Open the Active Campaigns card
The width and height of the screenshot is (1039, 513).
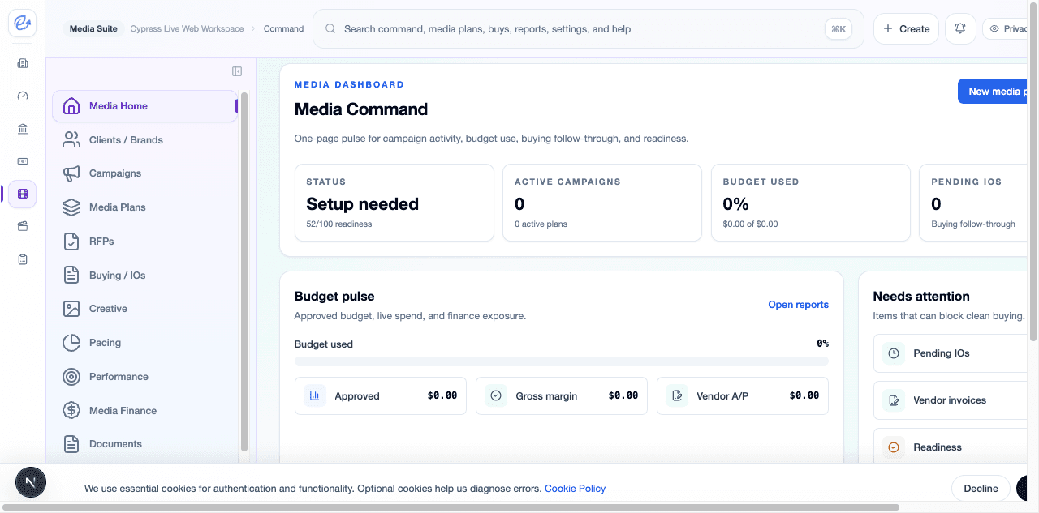coord(602,203)
